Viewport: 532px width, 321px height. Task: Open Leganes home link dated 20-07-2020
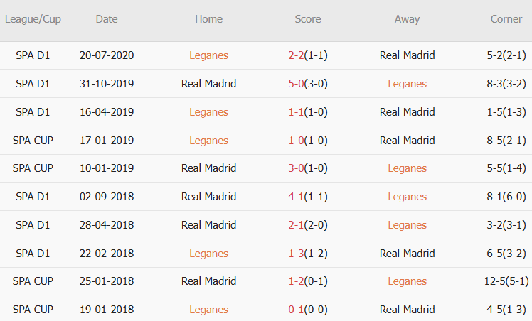[x=208, y=55]
